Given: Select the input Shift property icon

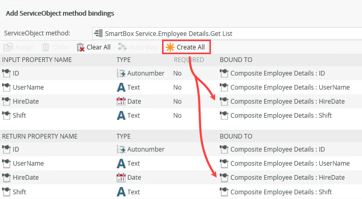Looking at the screenshot, I should [x=6, y=116].
